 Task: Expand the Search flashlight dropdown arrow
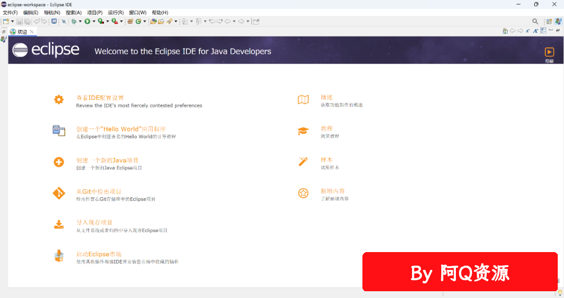pyautogui.click(x=175, y=21)
